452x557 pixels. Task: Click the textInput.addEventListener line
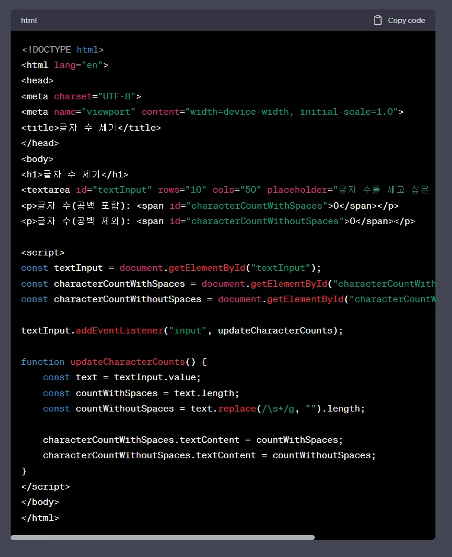[x=182, y=331]
